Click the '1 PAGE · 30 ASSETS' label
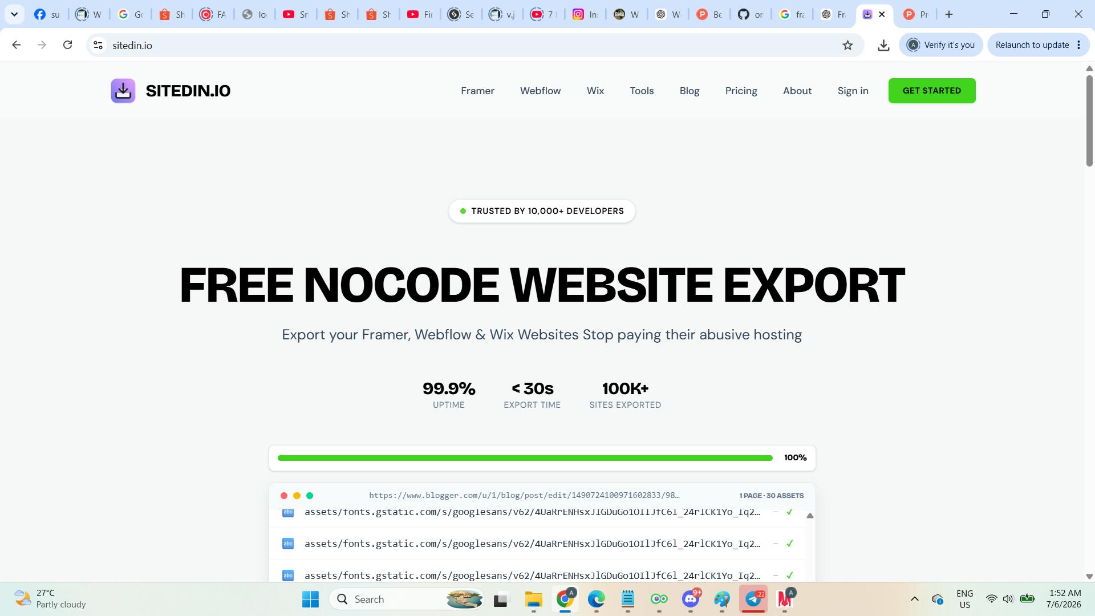 click(771, 496)
